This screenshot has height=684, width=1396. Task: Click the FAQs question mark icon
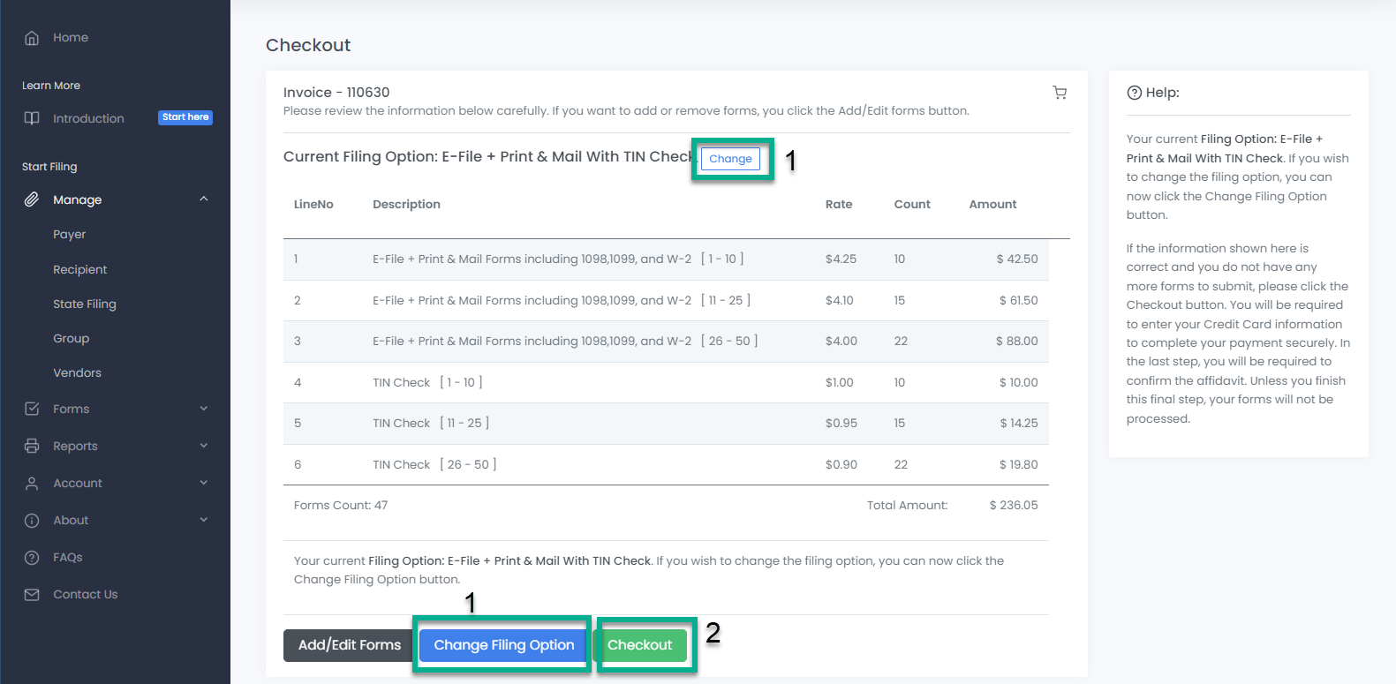[32, 557]
